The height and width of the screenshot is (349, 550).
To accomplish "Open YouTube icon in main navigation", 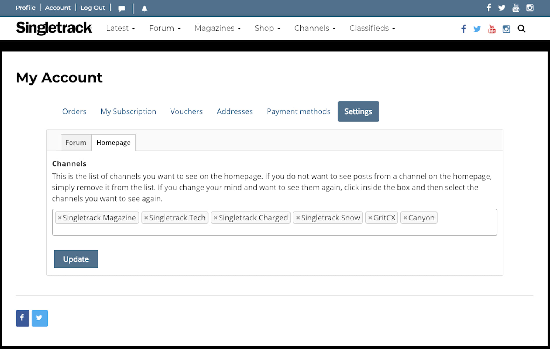I will click(492, 29).
